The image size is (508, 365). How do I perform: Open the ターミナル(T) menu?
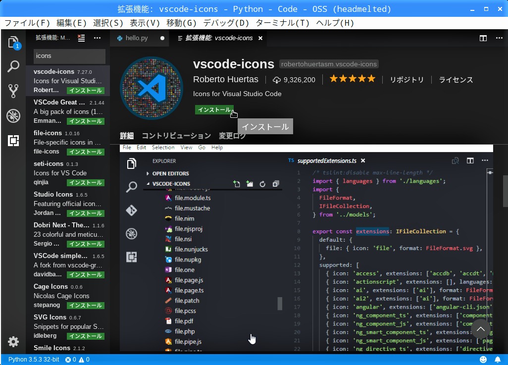click(x=283, y=23)
